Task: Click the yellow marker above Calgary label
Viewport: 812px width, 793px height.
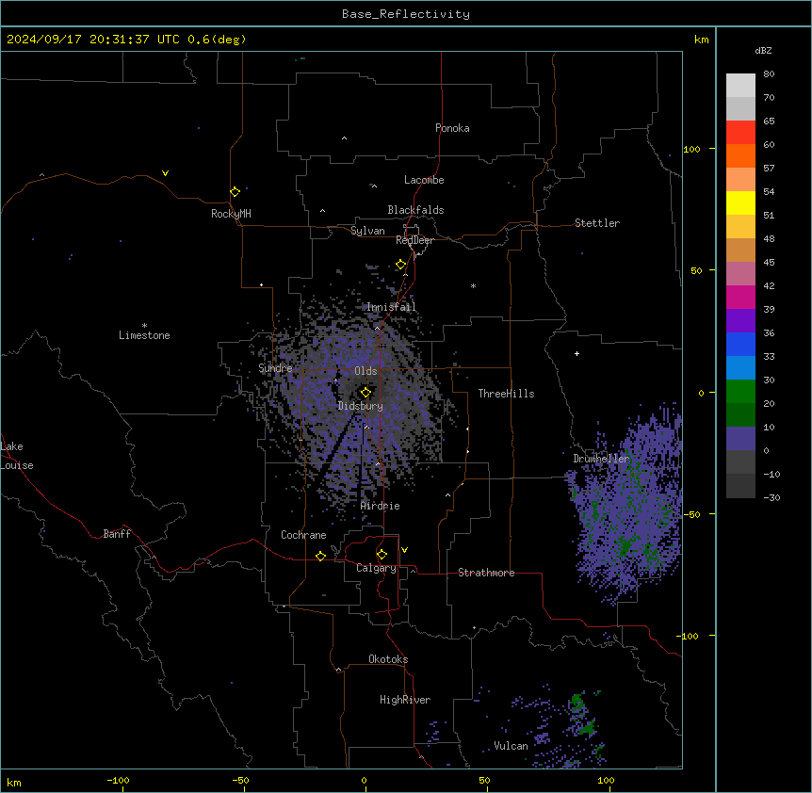Action: [x=382, y=555]
